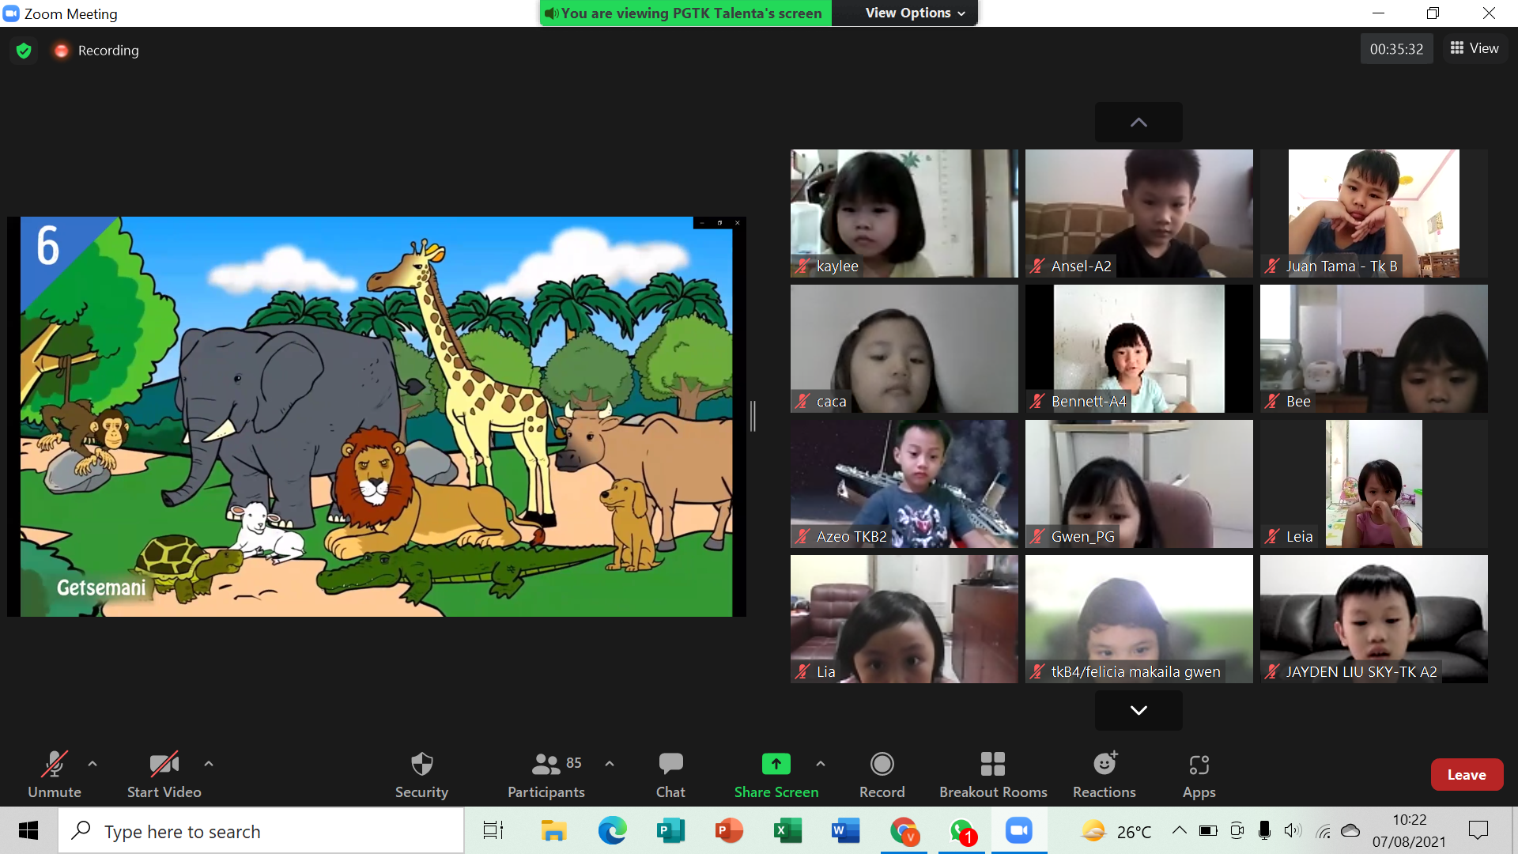This screenshot has width=1518, height=854.
Task: Select Gwen_PG video tile
Action: coord(1139,484)
